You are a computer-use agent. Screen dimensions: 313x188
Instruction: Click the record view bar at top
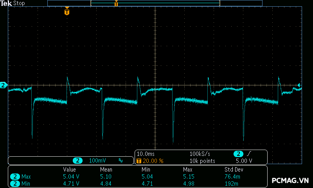[x=155, y=3]
